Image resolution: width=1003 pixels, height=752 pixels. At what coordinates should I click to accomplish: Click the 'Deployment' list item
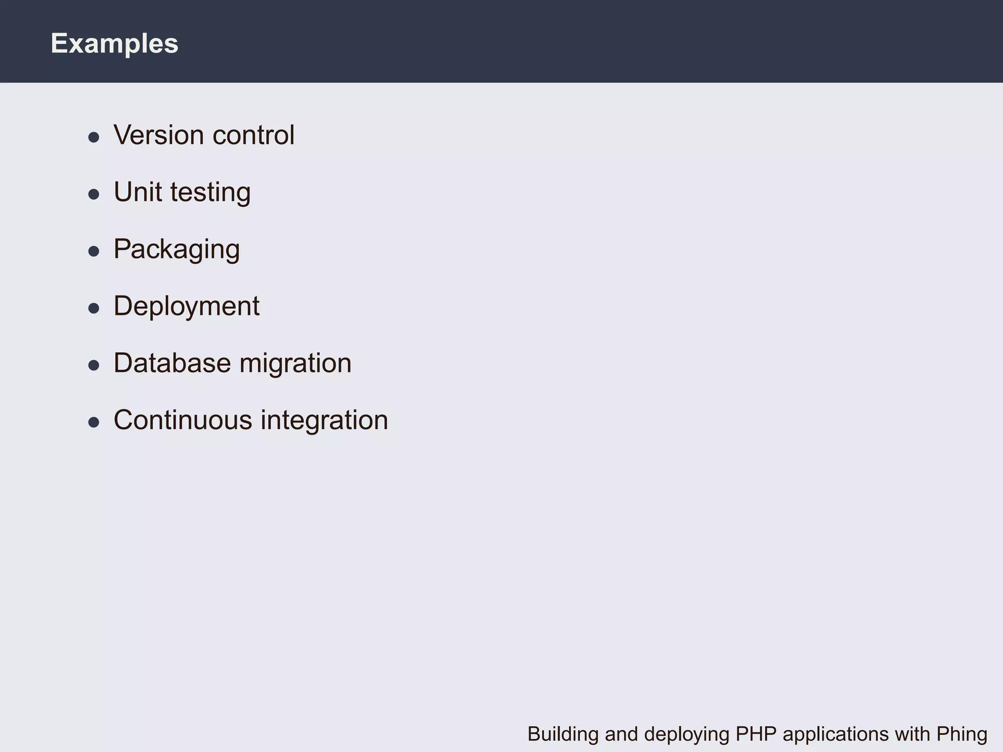tap(186, 306)
